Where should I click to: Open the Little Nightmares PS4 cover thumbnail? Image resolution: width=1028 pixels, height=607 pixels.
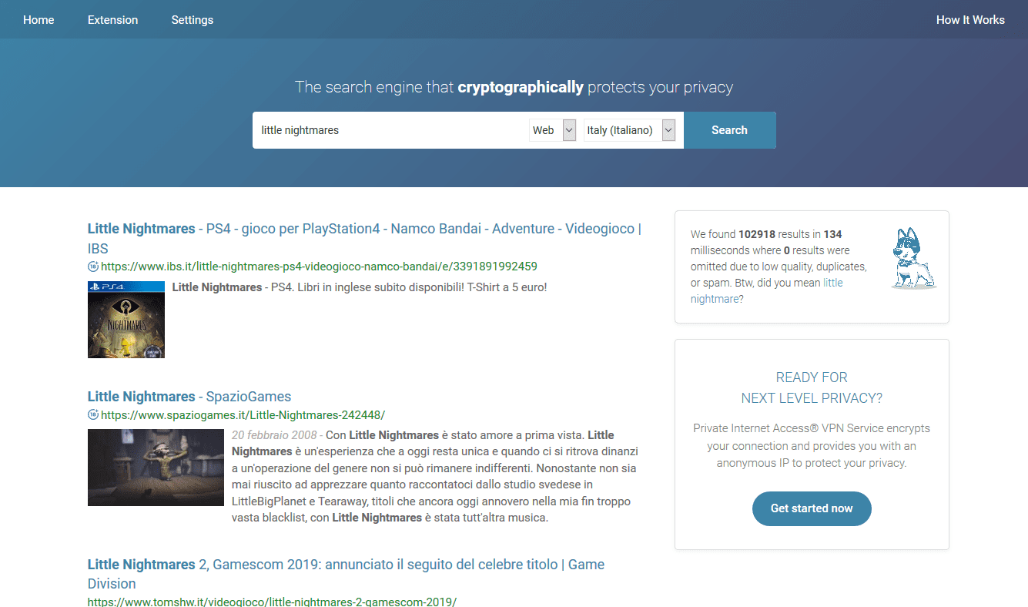coord(126,320)
